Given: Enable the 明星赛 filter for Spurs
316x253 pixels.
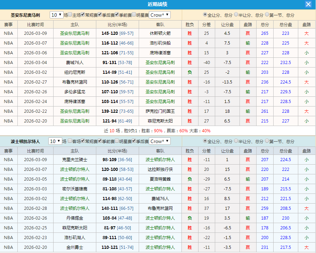Looking at the screenshot, I should [x=133, y=14].
